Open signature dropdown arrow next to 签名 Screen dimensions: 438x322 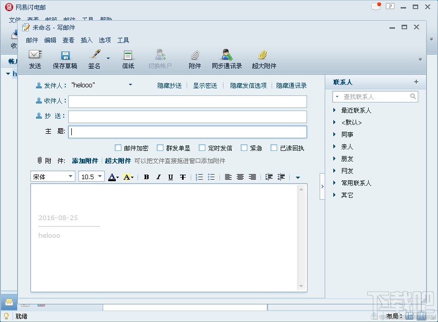coord(108,58)
